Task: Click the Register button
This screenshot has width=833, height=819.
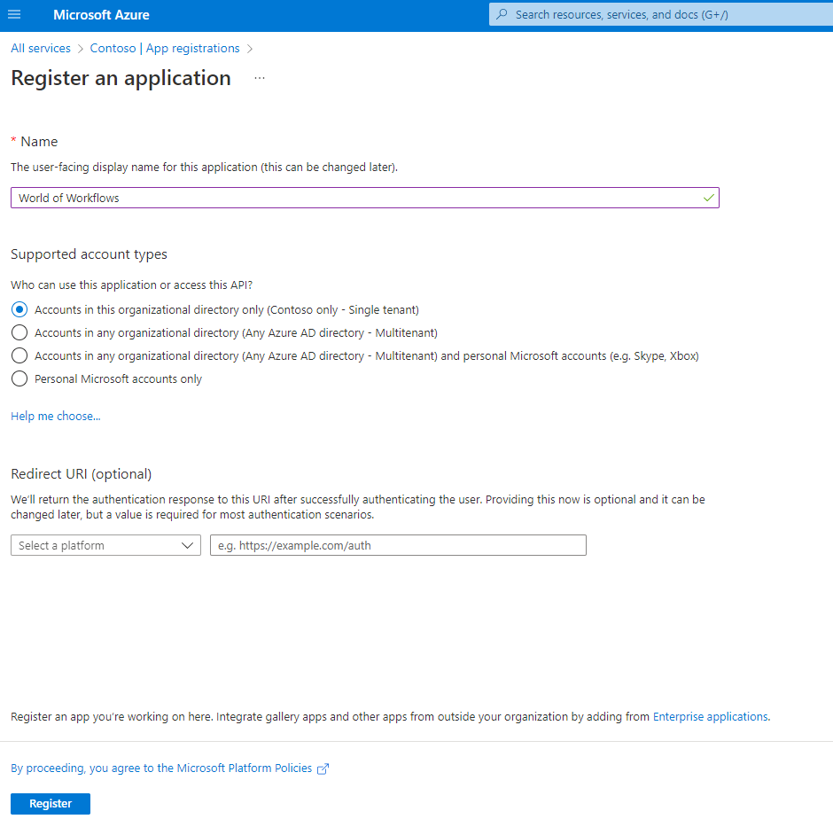Action: coord(50,803)
